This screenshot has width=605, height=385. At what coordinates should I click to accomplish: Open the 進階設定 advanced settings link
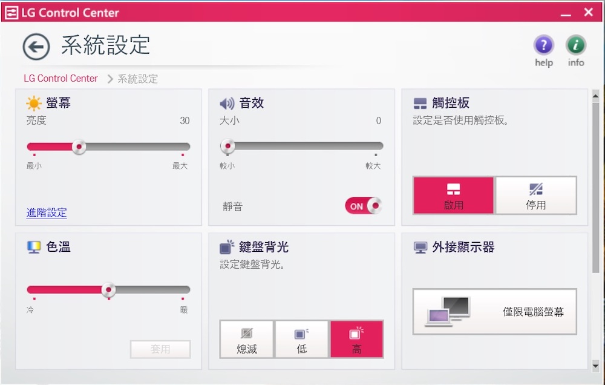(x=47, y=212)
